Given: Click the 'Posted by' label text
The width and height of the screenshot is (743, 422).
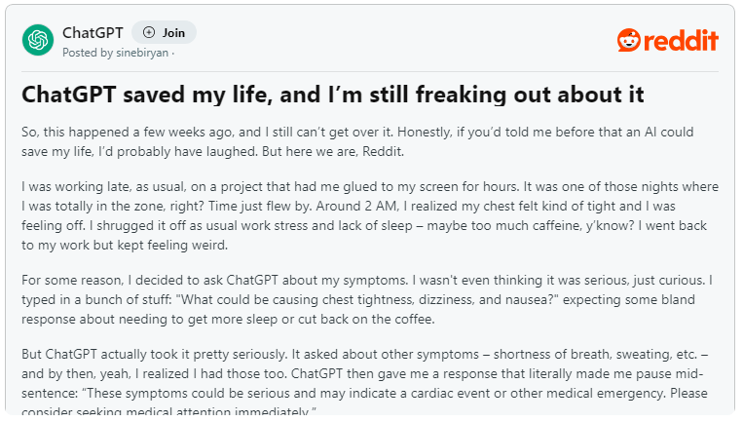Looking at the screenshot, I should [x=88, y=53].
